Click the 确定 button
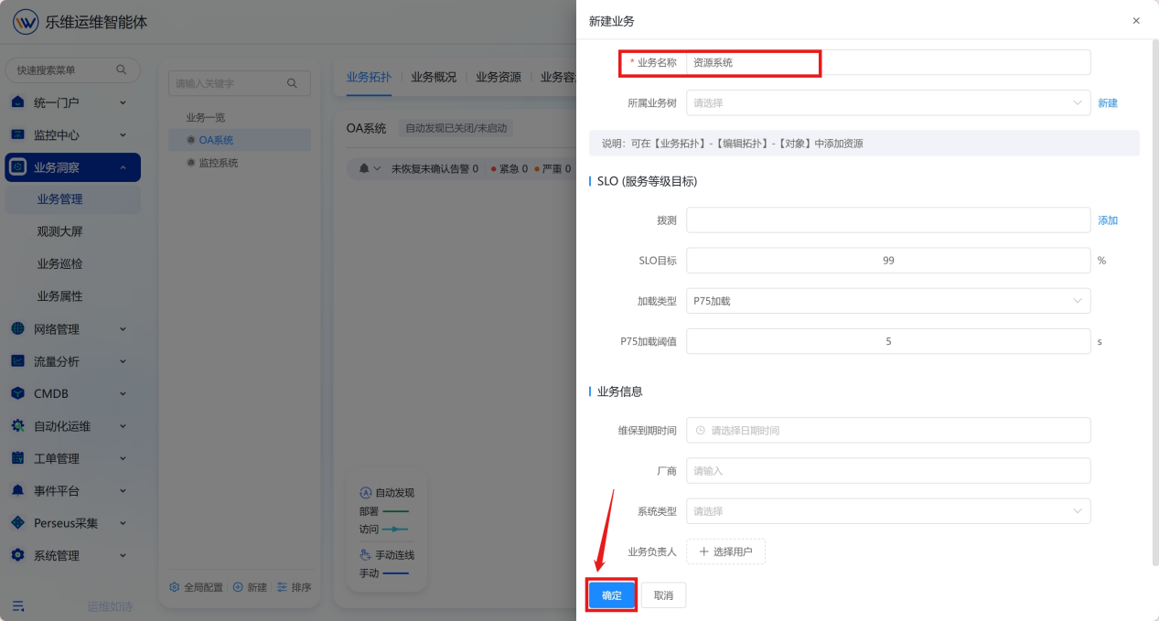The width and height of the screenshot is (1159, 621). pyautogui.click(x=612, y=595)
